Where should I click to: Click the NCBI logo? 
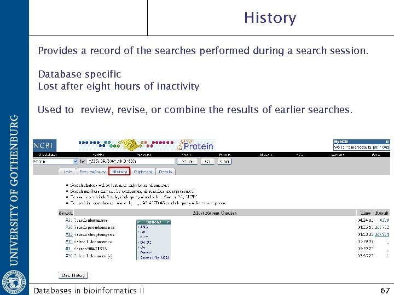point(44,145)
